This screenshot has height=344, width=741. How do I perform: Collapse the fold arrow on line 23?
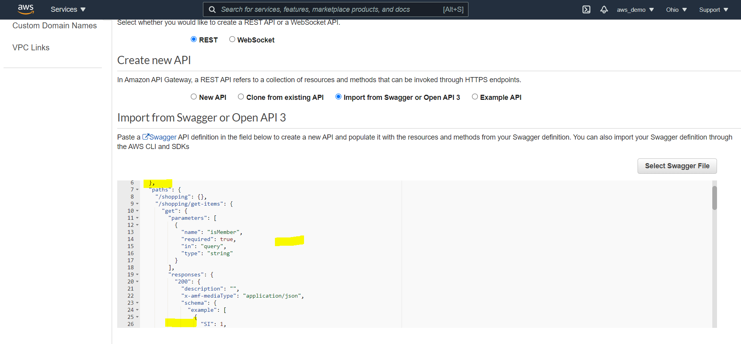(x=137, y=303)
